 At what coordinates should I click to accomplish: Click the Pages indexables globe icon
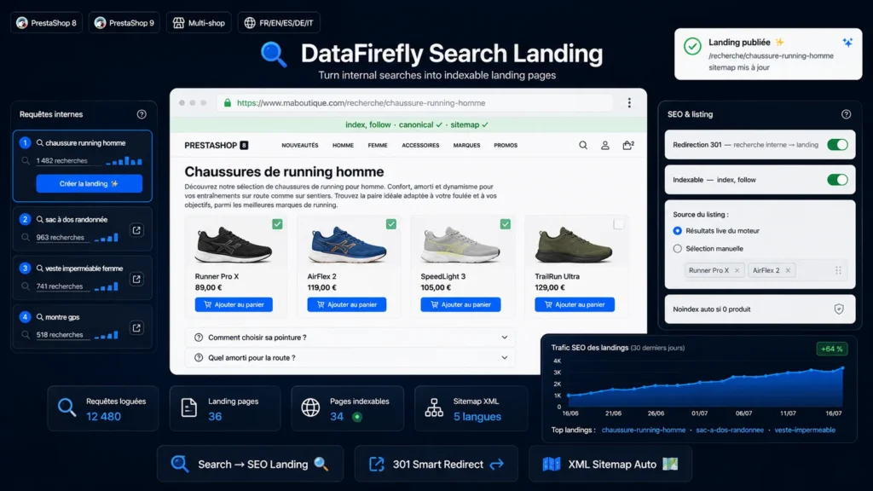pyautogui.click(x=310, y=407)
